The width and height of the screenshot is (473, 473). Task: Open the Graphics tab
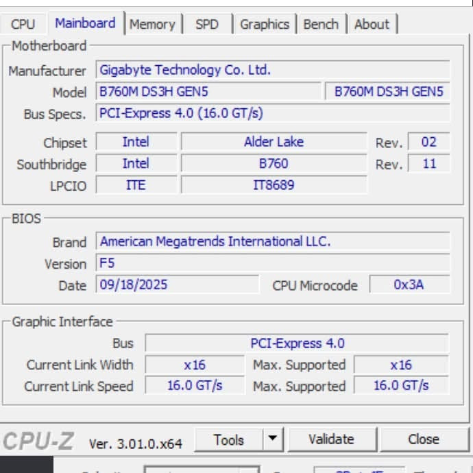coord(265,24)
